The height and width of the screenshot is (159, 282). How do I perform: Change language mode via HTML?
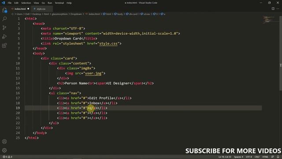pyautogui.click(x=265, y=157)
